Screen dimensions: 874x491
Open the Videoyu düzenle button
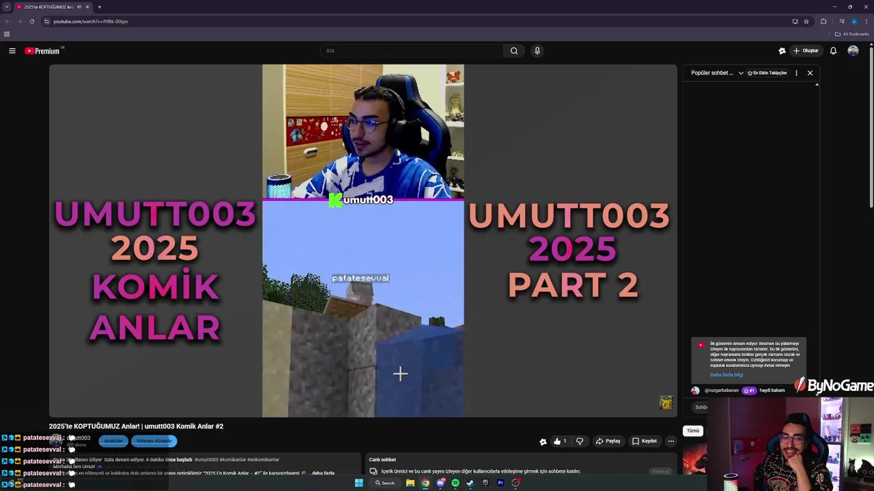point(154,441)
